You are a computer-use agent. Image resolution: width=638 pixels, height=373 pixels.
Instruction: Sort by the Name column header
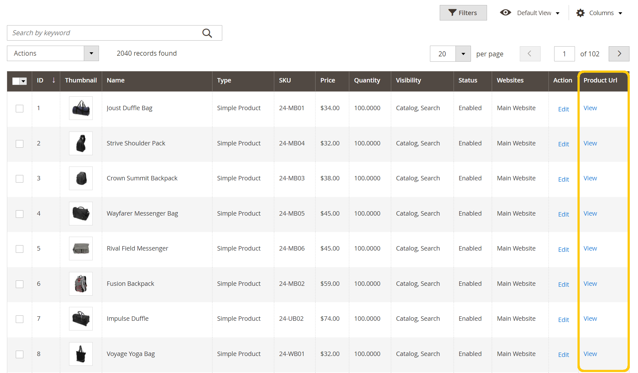tap(116, 80)
